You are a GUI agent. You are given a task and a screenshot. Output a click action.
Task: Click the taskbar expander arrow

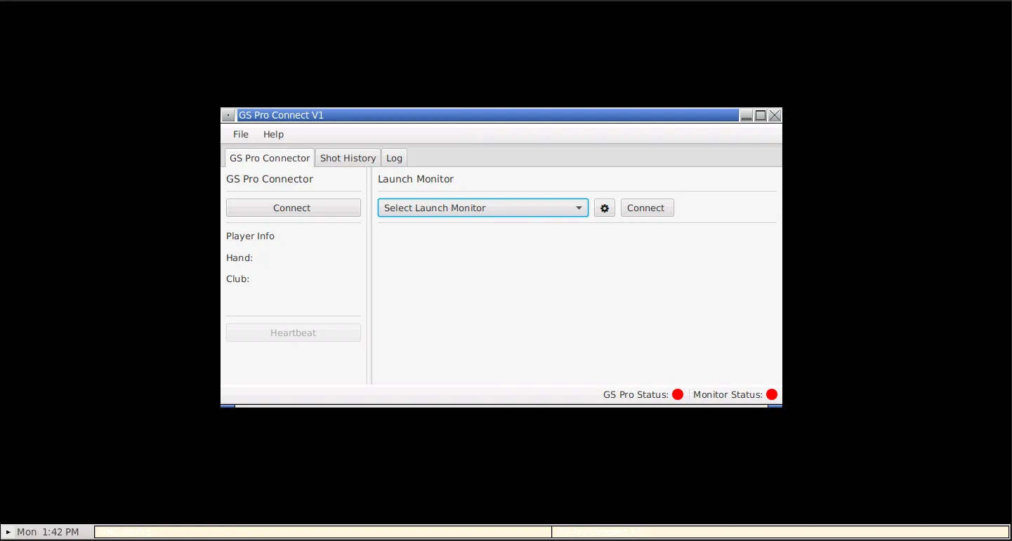coord(8,531)
